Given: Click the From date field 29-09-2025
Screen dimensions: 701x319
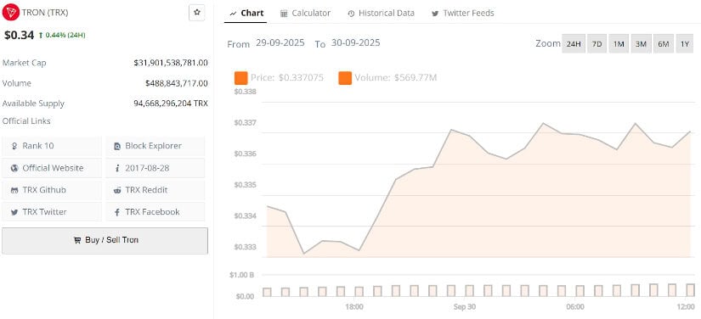Looking at the screenshot, I should tap(280, 42).
